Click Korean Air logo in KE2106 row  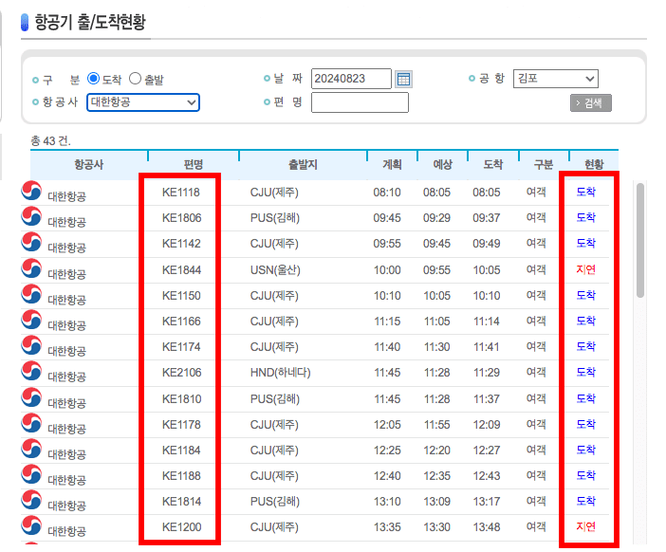pyautogui.click(x=31, y=371)
